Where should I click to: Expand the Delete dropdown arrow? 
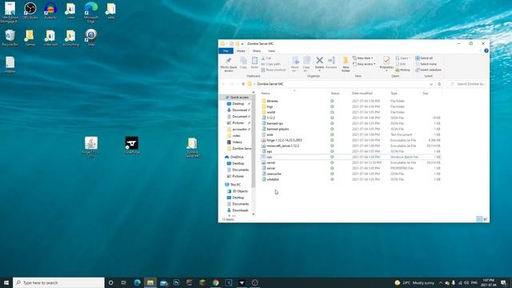pos(319,71)
